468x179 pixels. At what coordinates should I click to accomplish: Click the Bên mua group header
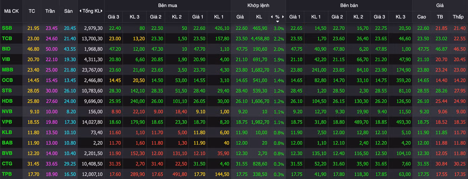pyautogui.click(x=167, y=5)
